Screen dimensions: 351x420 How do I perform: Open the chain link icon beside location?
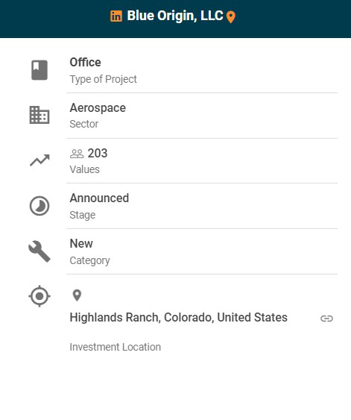tap(326, 319)
